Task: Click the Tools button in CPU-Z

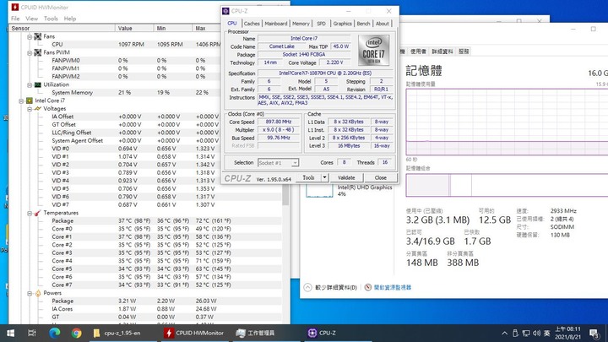Action: [x=309, y=177]
